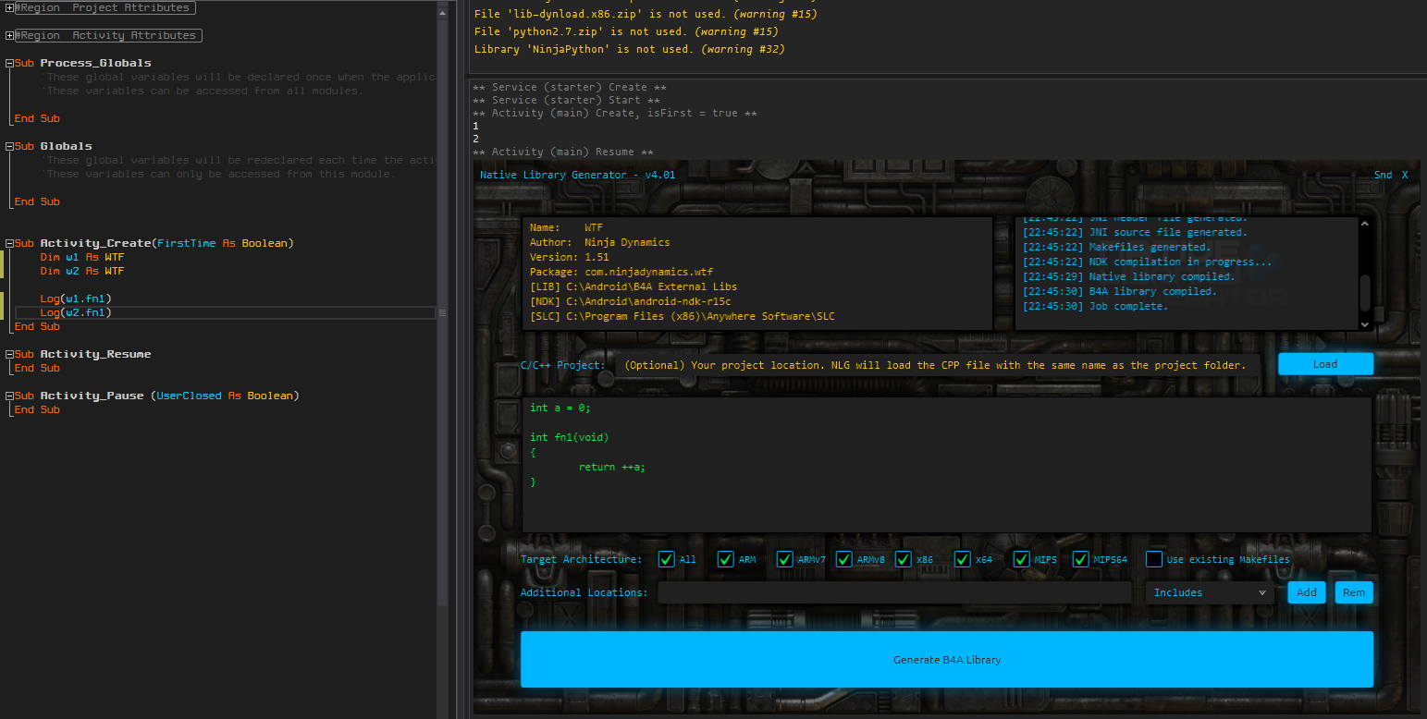Click the C/C++ Project location field
This screenshot has height=719, width=1427.
click(938, 365)
